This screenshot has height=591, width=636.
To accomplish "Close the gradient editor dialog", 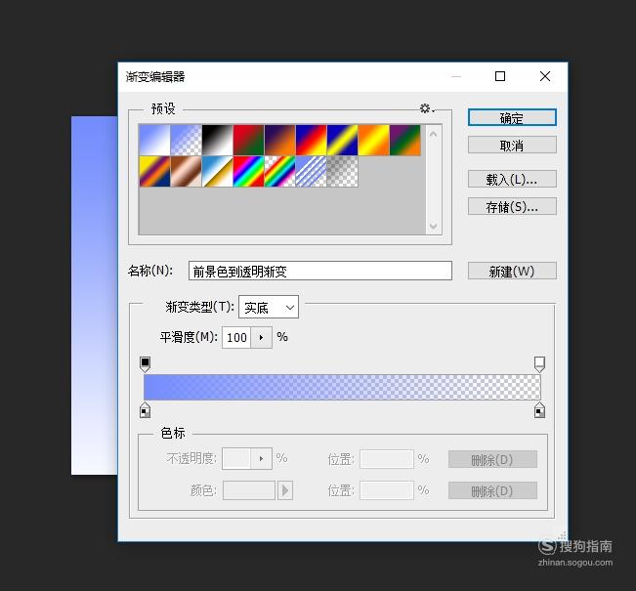I will click(x=545, y=76).
